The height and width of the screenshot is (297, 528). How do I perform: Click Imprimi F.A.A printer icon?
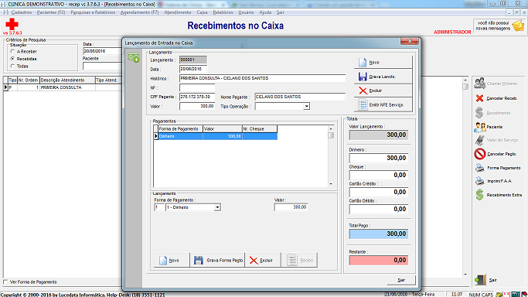click(x=480, y=181)
